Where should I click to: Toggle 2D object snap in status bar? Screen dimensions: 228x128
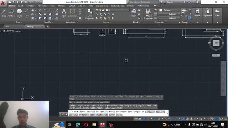(176, 119)
